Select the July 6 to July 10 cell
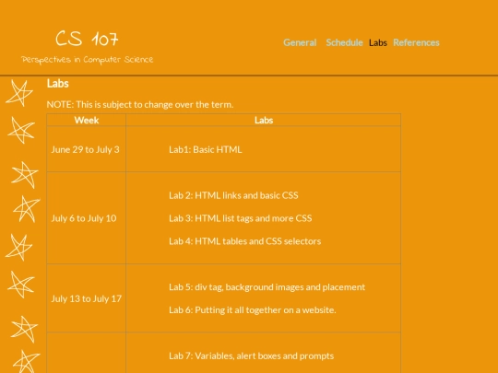 click(x=87, y=218)
